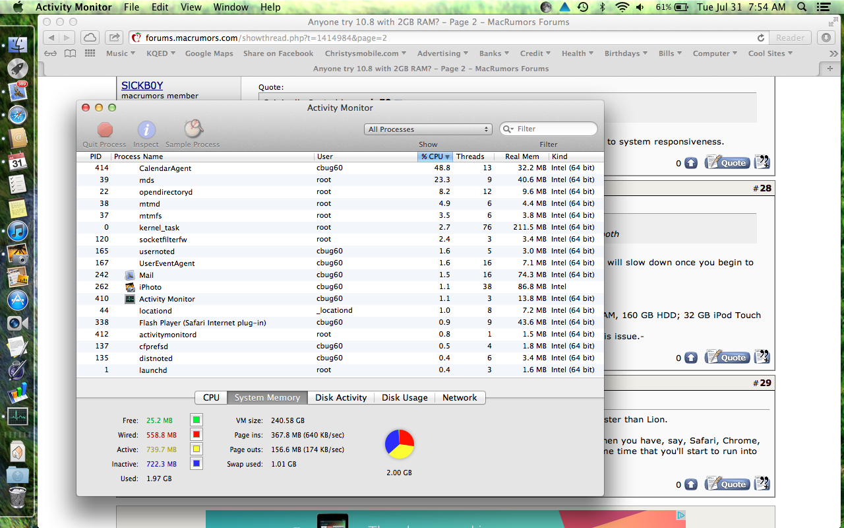
Task: Click the Inspect info icon
Action: coord(146,129)
